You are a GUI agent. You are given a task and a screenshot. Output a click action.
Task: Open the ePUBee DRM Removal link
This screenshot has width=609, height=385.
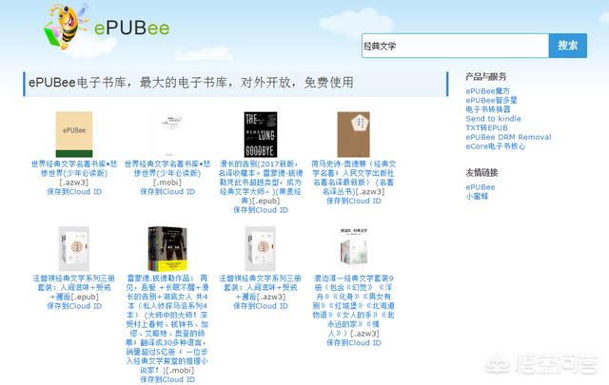coord(508,137)
